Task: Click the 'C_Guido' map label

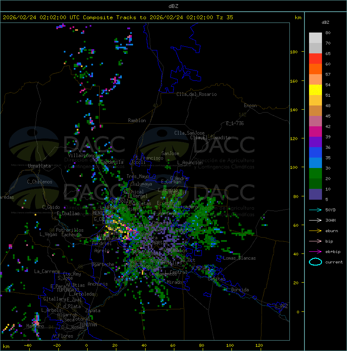Action: click(x=51, y=207)
